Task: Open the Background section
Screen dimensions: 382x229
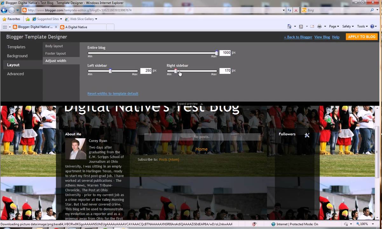Action: click(17, 56)
